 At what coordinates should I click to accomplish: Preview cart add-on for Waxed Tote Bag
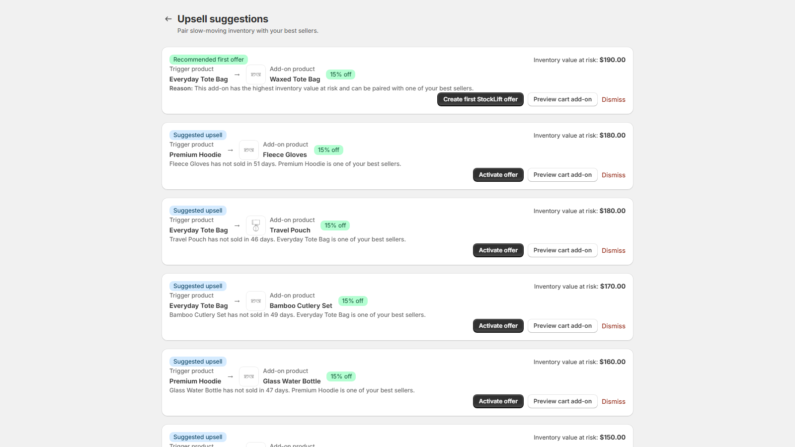click(562, 99)
